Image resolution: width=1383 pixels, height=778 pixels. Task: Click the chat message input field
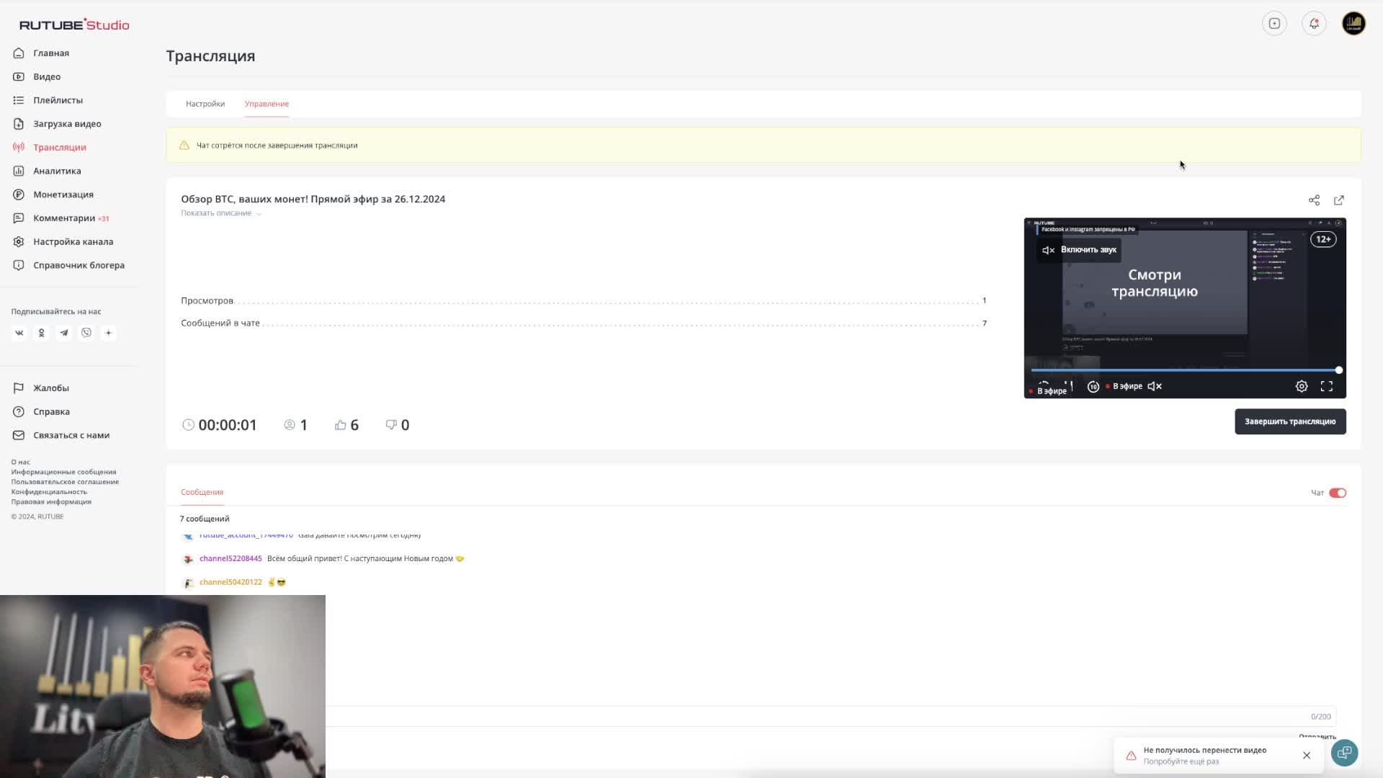828,716
